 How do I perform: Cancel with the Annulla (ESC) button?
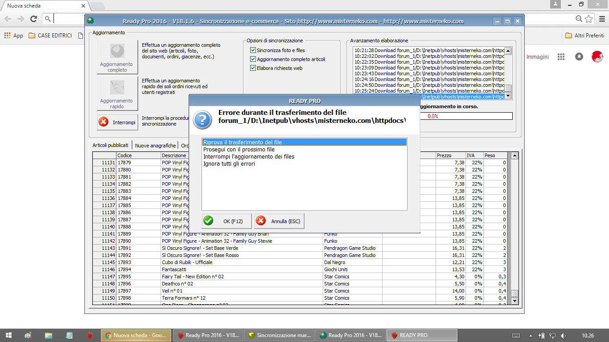coord(279,221)
